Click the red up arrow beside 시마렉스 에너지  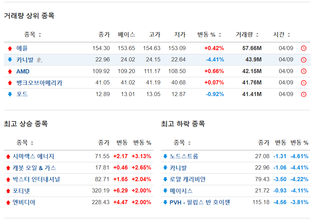coord(8,157)
